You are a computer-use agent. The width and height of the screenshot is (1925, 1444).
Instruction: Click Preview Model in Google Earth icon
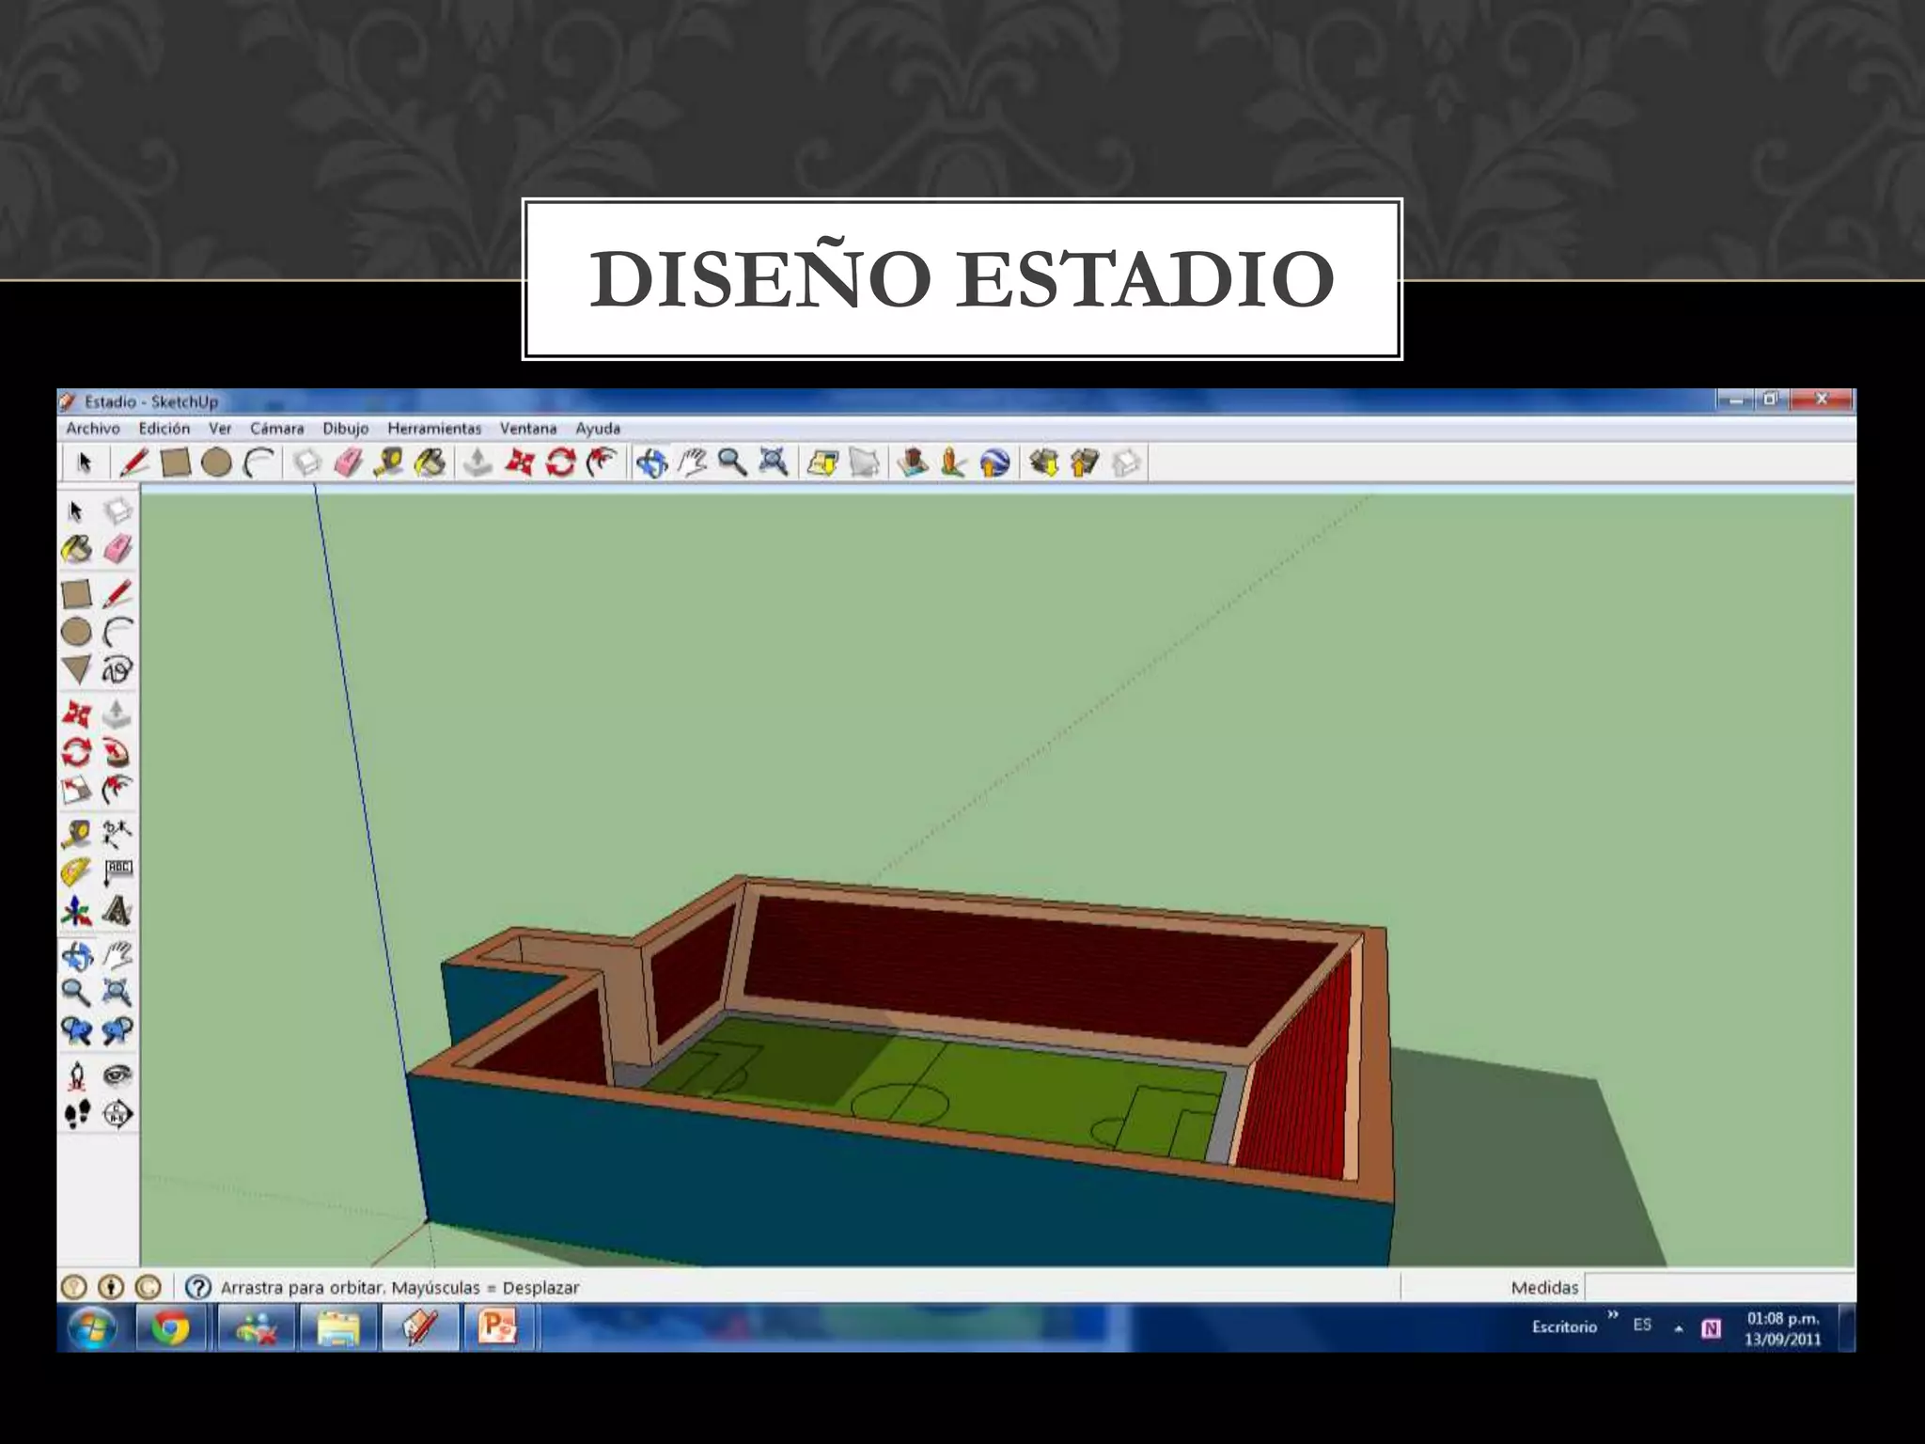[994, 463]
